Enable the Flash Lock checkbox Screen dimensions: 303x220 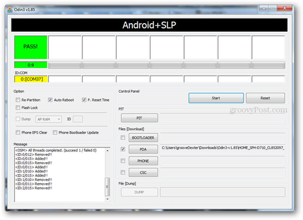tap(18, 107)
